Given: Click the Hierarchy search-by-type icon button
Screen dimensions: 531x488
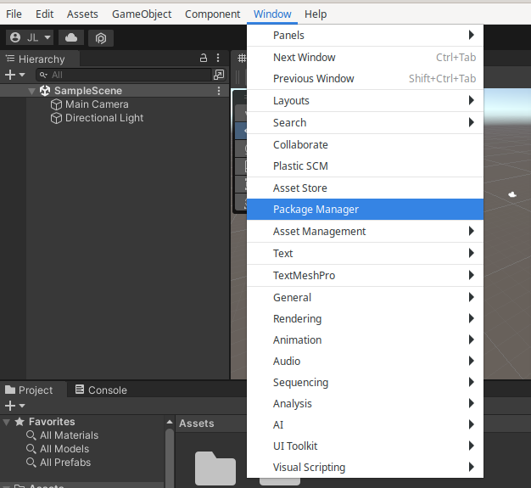Looking at the screenshot, I should click(218, 75).
